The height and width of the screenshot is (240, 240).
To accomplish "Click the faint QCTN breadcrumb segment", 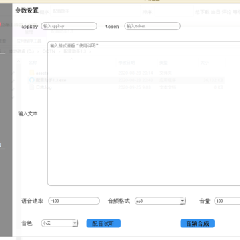I will (49, 51).
